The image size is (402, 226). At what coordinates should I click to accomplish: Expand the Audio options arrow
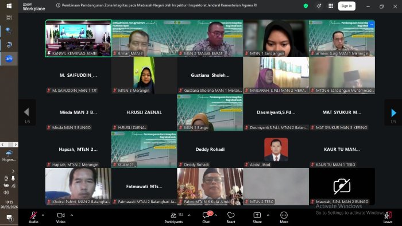pos(43,215)
